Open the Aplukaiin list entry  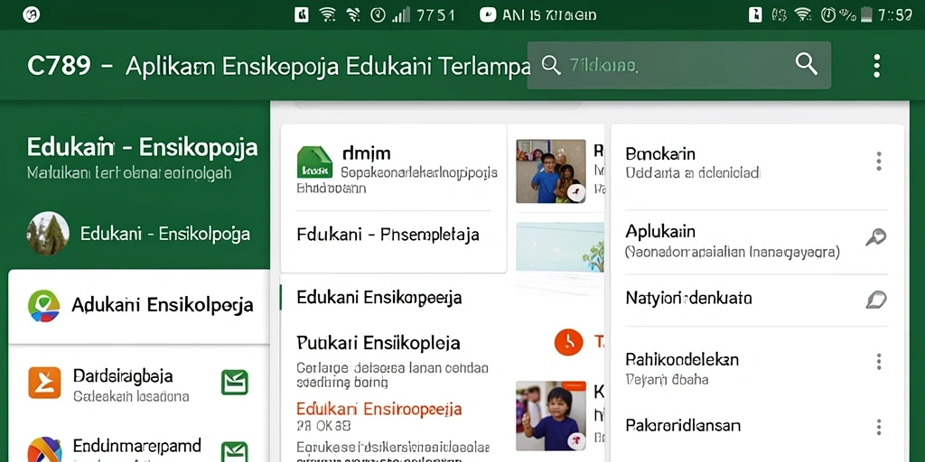(756, 240)
